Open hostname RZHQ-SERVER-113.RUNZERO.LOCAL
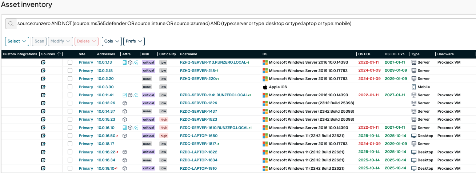The image size is (476, 173). pos(213,63)
